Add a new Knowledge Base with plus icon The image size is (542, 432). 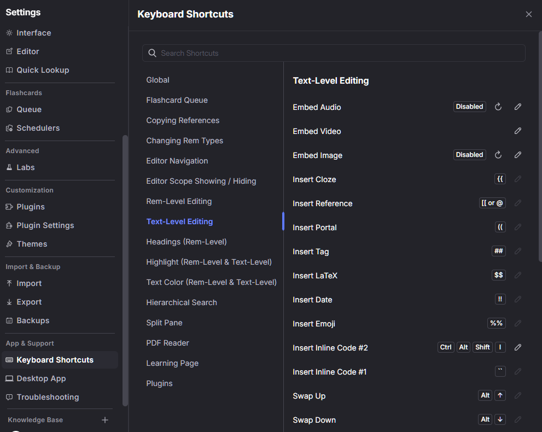tap(105, 420)
